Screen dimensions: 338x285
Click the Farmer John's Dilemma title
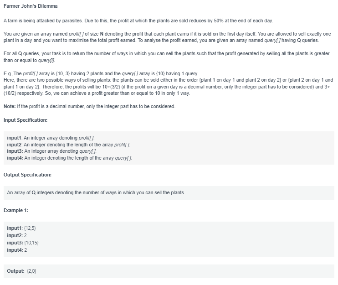click(31, 6)
